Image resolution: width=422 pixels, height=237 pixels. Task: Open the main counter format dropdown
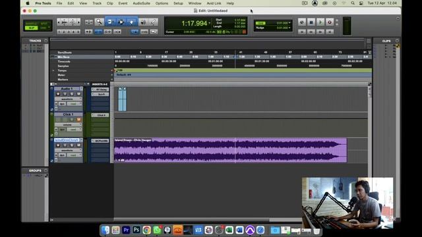(x=210, y=23)
